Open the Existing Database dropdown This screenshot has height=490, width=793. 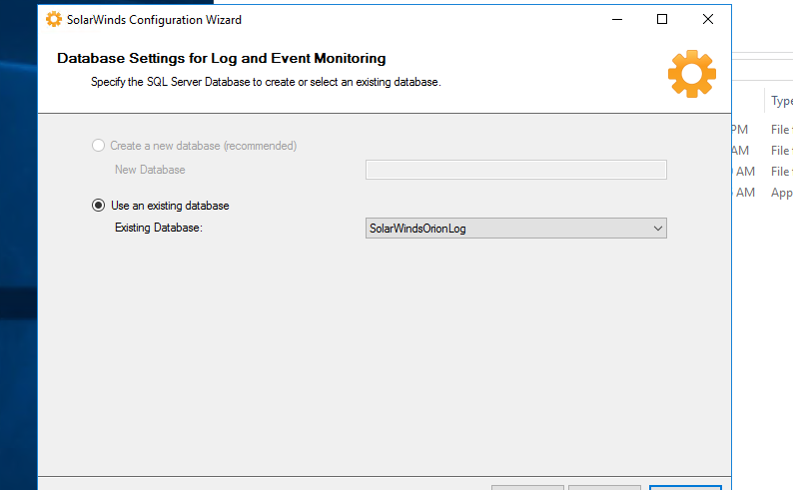click(x=657, y=229)
